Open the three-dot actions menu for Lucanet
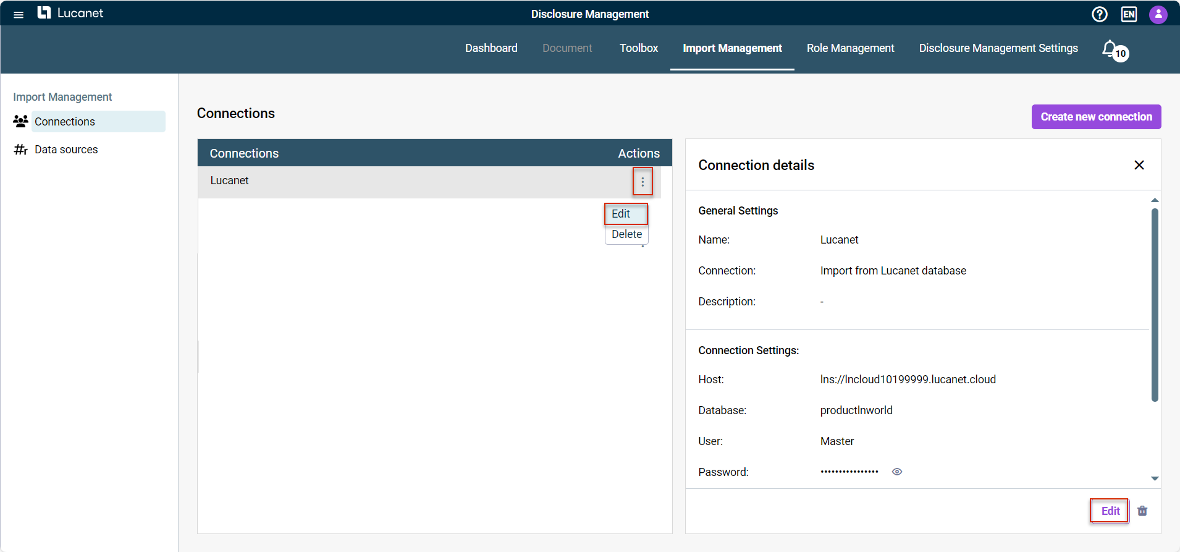The image size is (1180, 552). 643,182
